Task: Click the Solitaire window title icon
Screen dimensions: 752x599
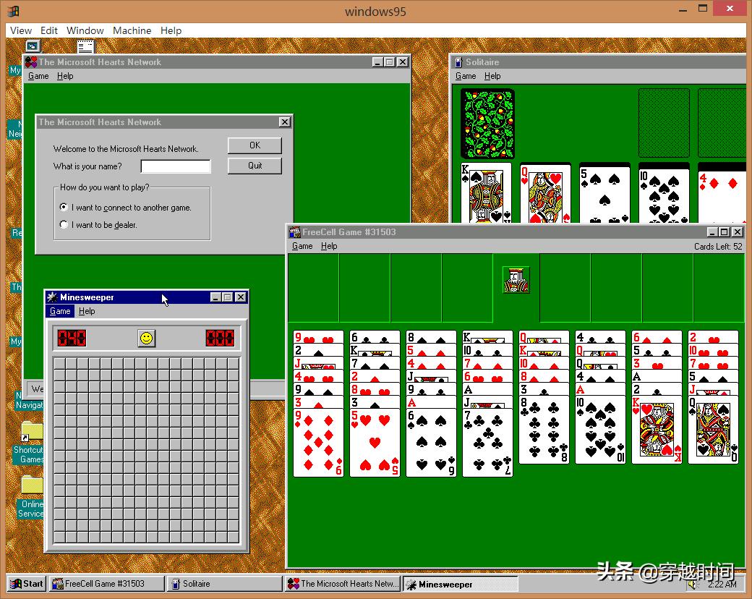Action: pos(458,62)
